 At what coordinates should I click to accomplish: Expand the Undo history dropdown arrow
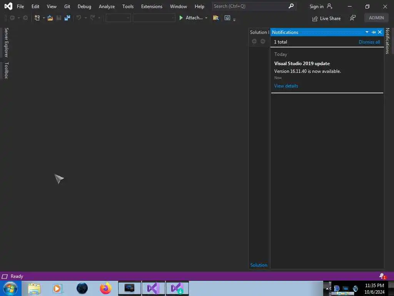86,18
